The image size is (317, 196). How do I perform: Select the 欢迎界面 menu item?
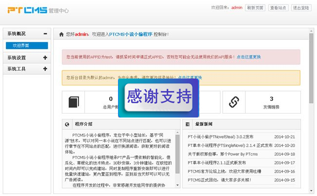[27, 45]
